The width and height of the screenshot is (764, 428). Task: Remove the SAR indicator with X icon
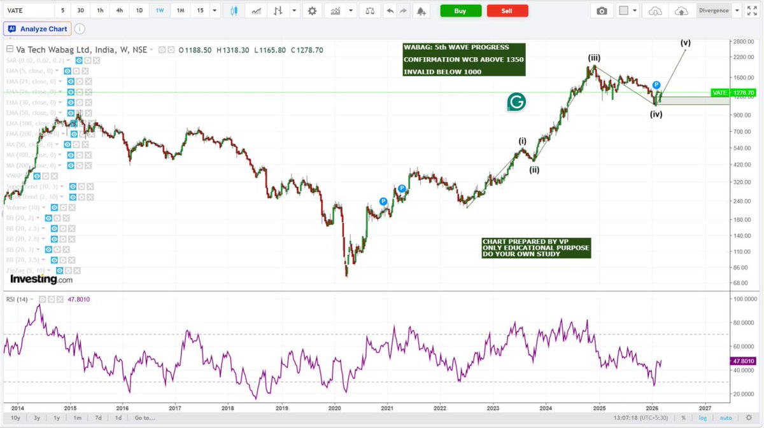[96, 60]
